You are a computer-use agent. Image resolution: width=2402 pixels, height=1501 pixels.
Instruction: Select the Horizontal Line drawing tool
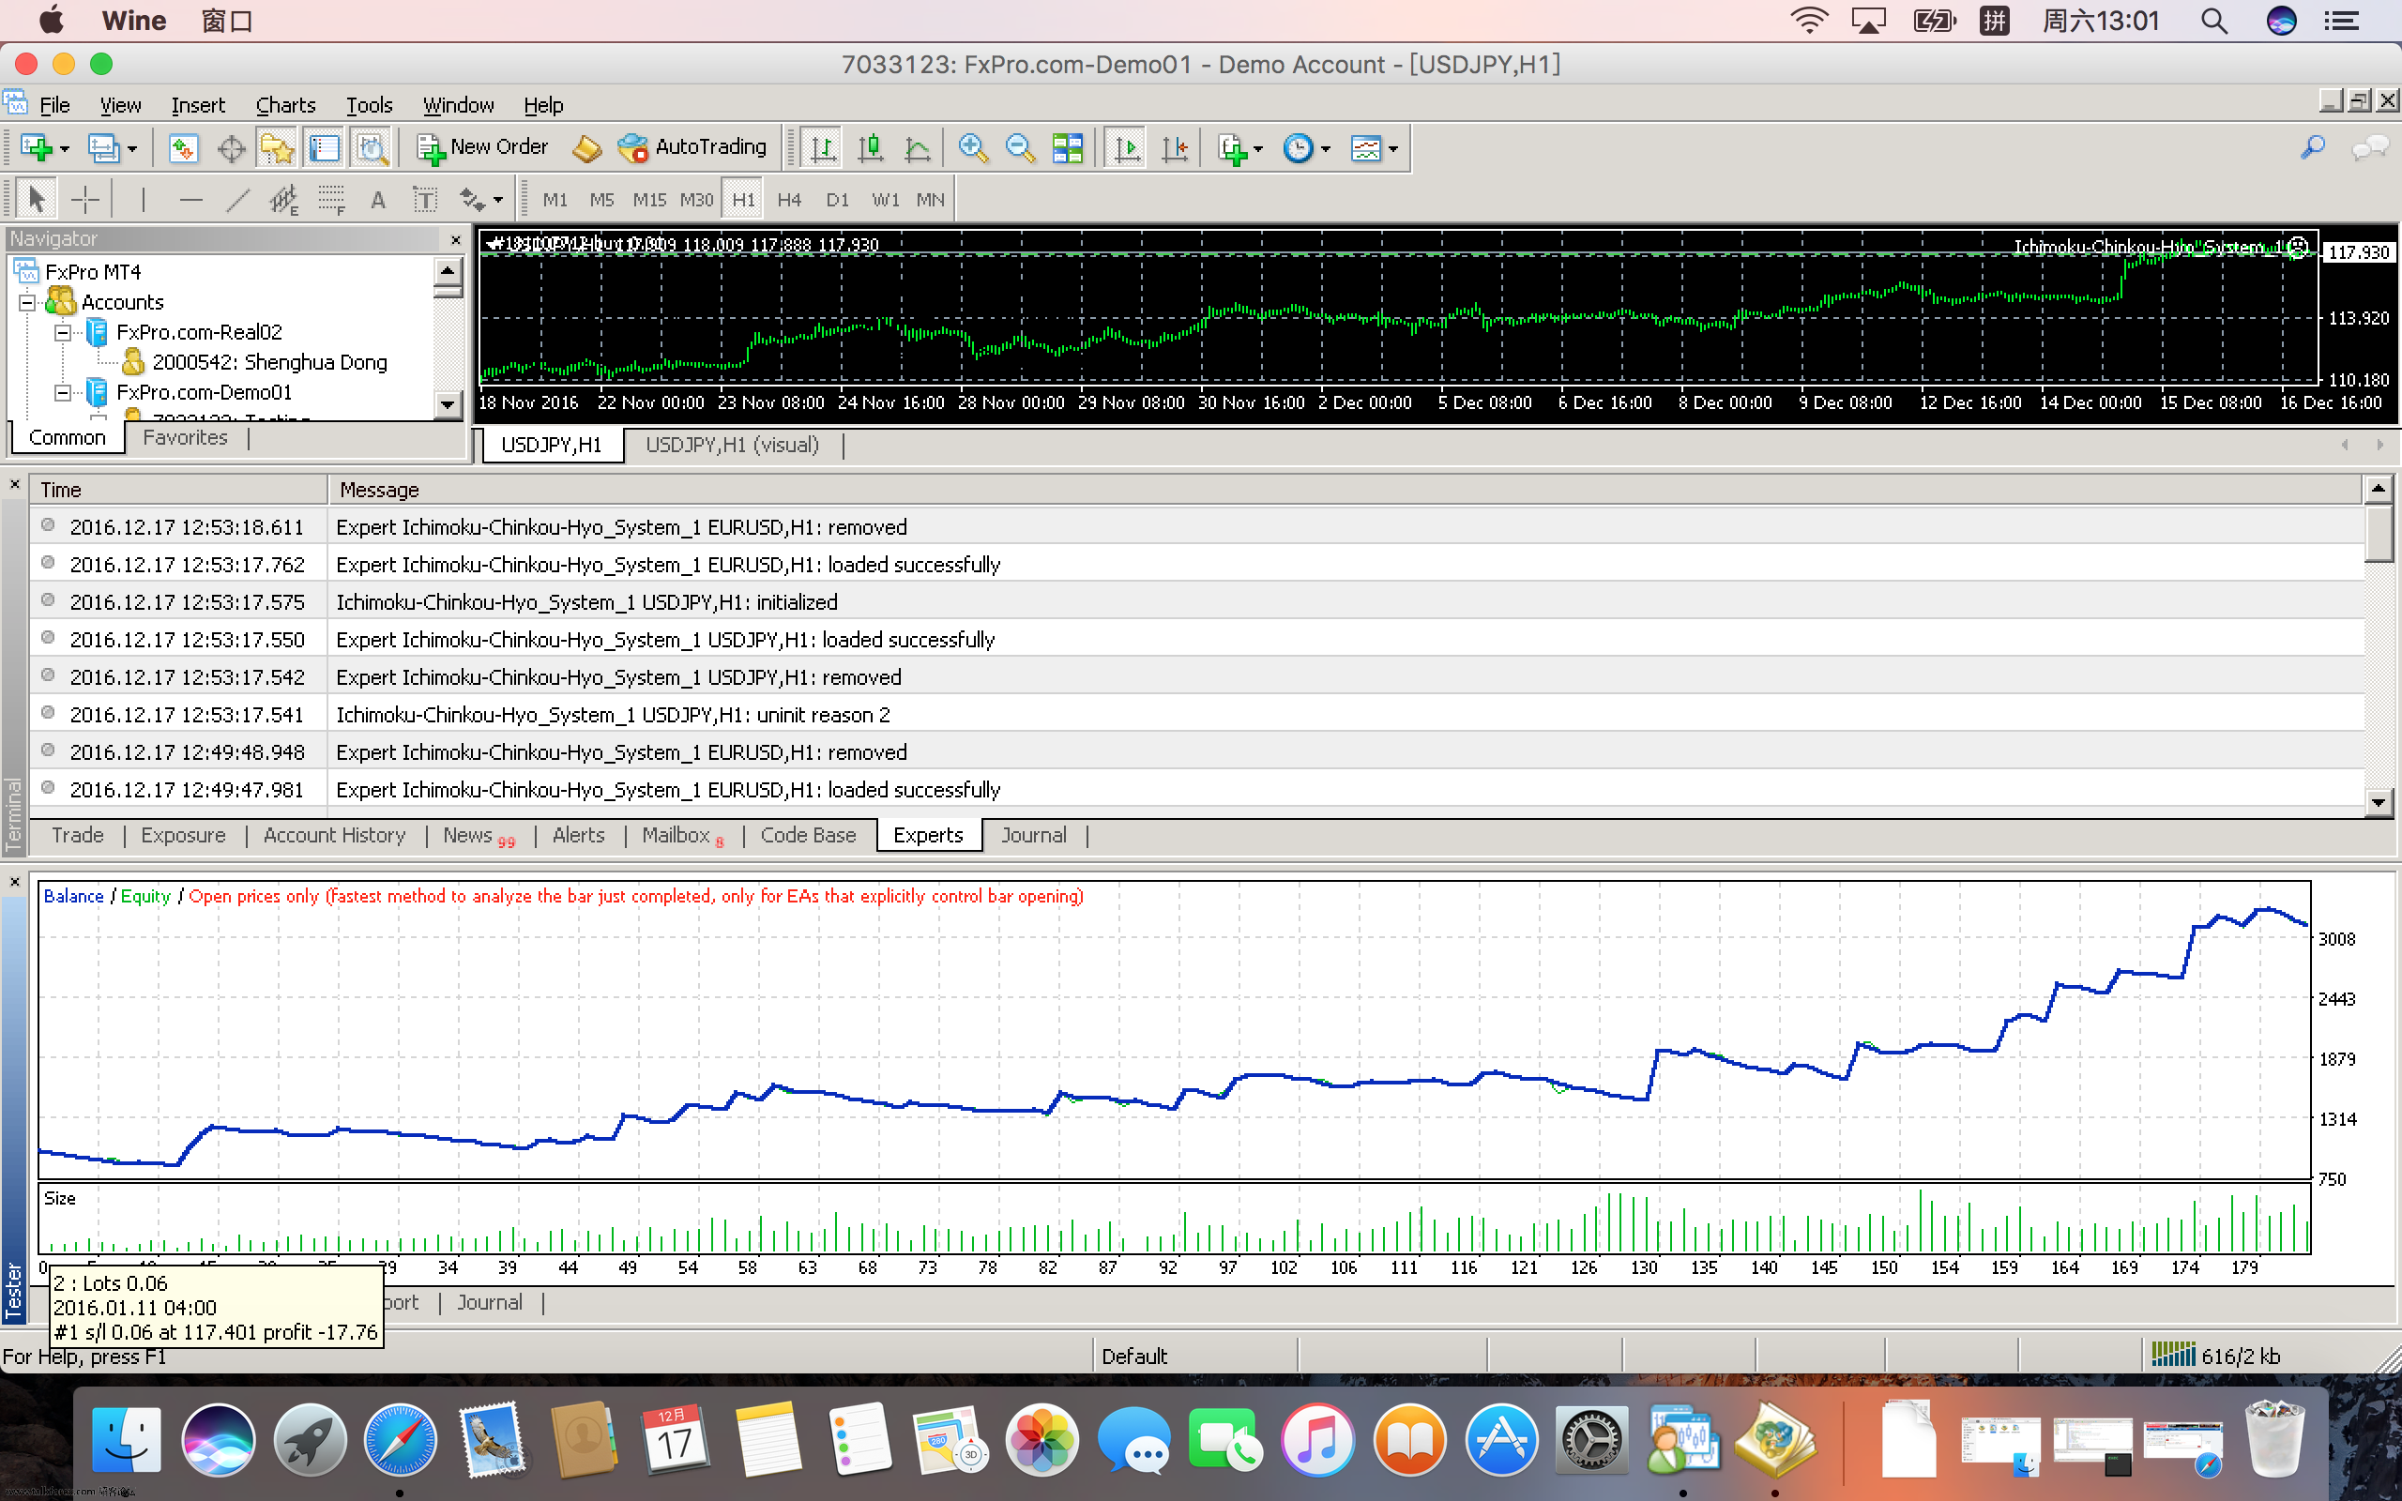[190, 200]
